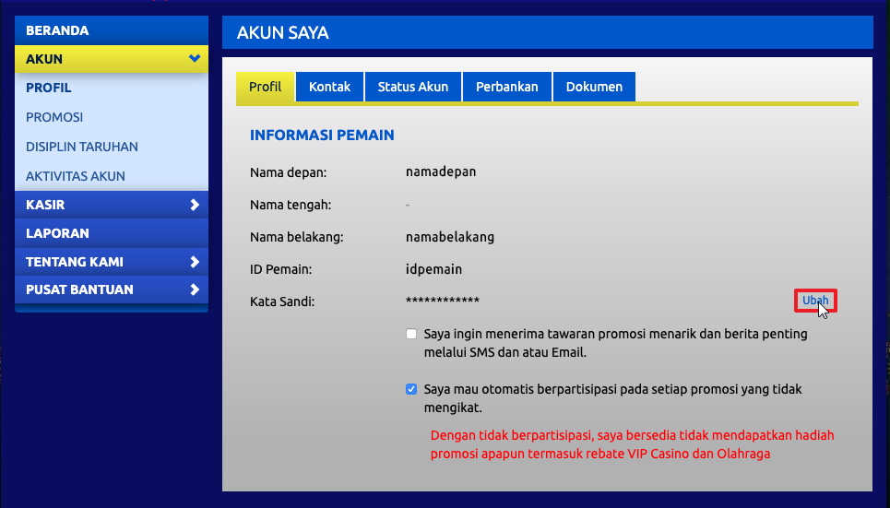The width and height of the screenshot is (890, 508).
Task: Click the masked Kata Sandi value
Action: (443, 301)
